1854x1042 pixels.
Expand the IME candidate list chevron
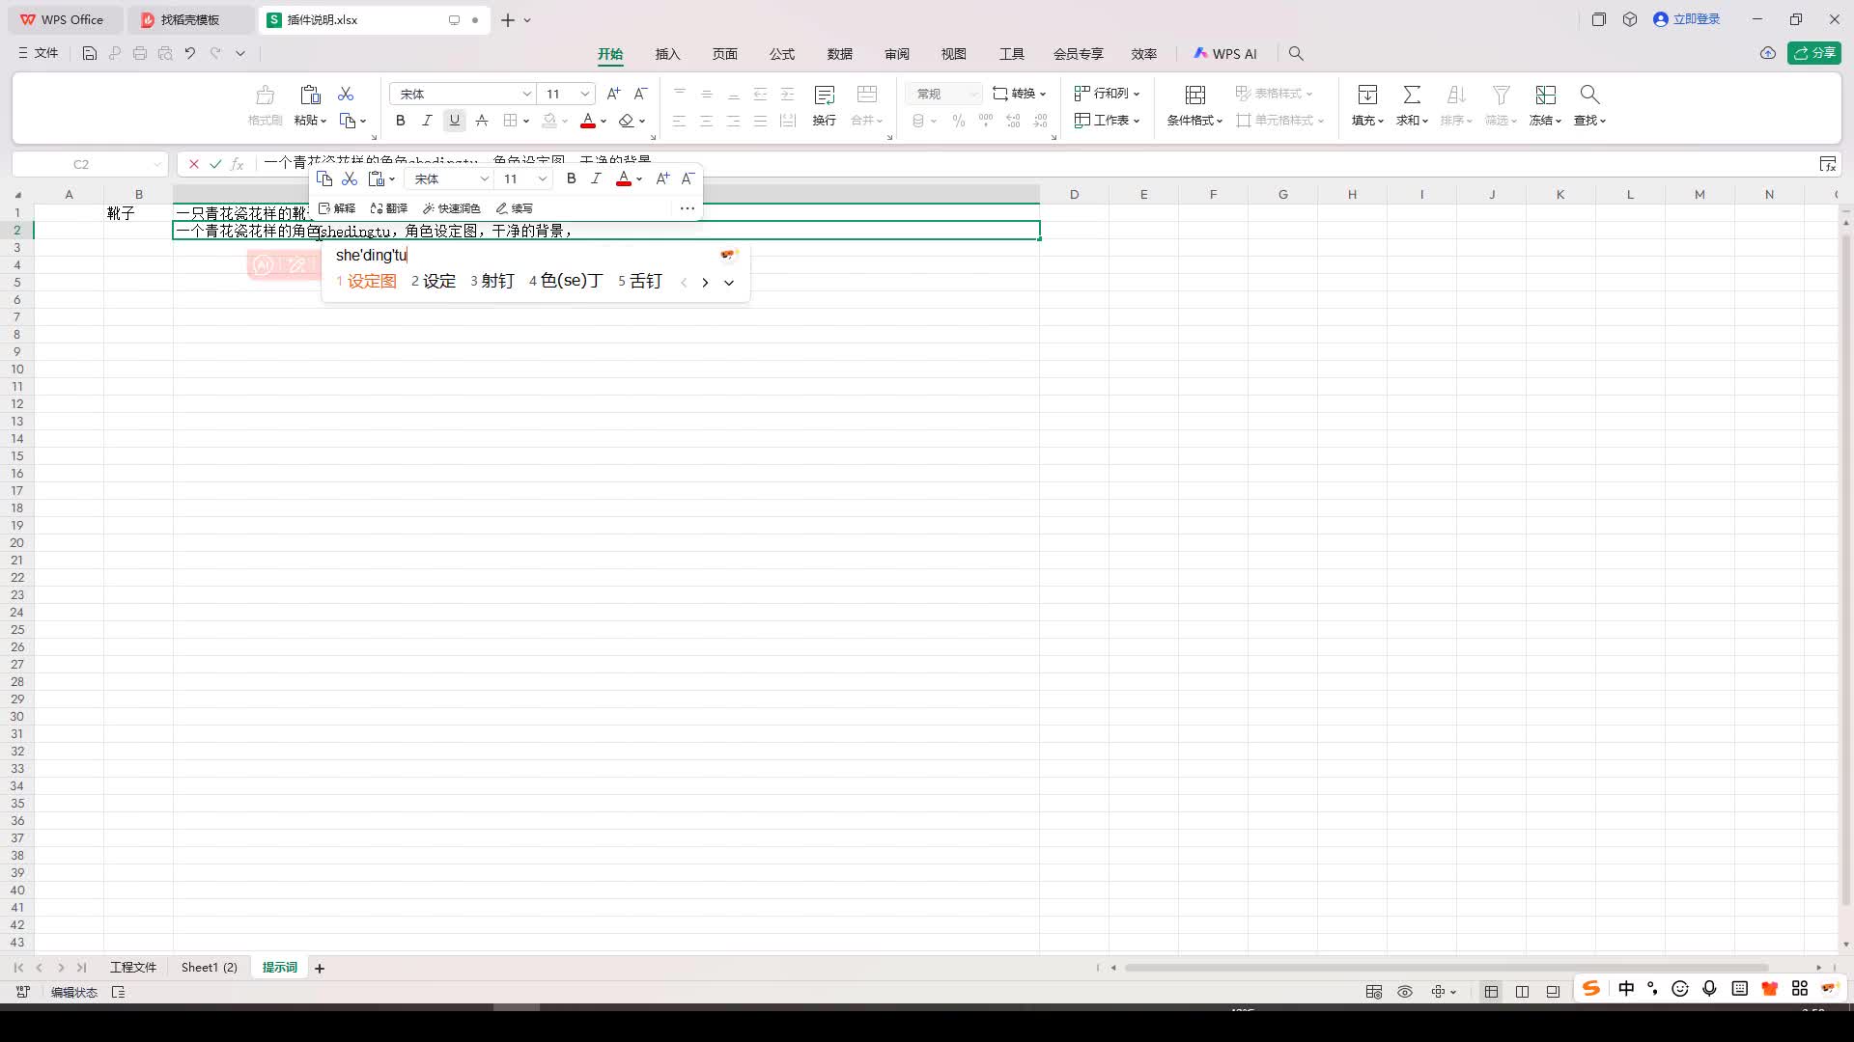pyautogui.click(x=729, y=283)
